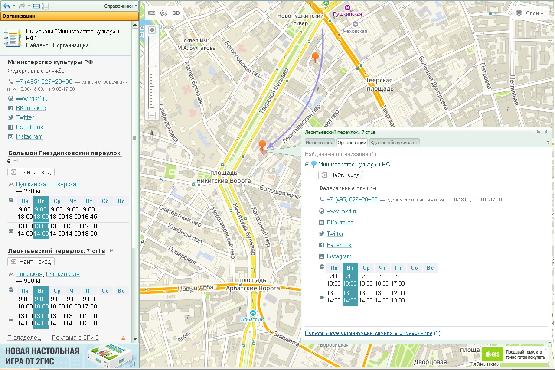Image resolution: width=555 pixels, height=370 pixels.
Task: Click the grey forward arrow icon
Action: coord(22,6)
